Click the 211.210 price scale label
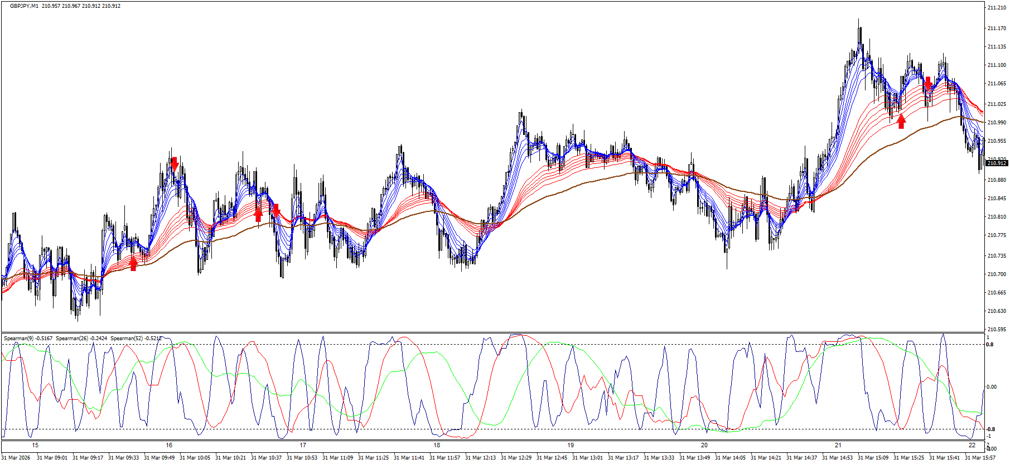 click(997, 8)
